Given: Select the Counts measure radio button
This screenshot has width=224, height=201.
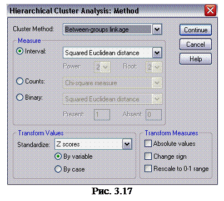Looking at the screenshot, I should coord(19,81).
